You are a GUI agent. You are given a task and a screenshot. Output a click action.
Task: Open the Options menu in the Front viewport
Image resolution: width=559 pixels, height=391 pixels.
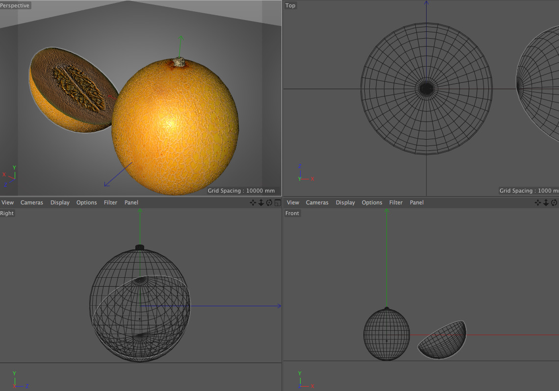tap(372, 202)
